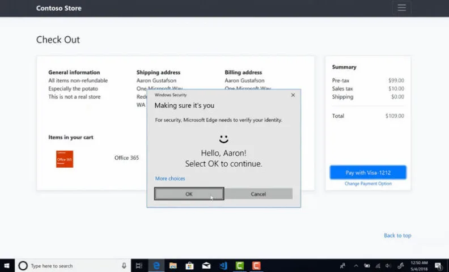This screenshot has height=272, width=449.
Task: Show hidden system tray icons
Action: [356, 266]
